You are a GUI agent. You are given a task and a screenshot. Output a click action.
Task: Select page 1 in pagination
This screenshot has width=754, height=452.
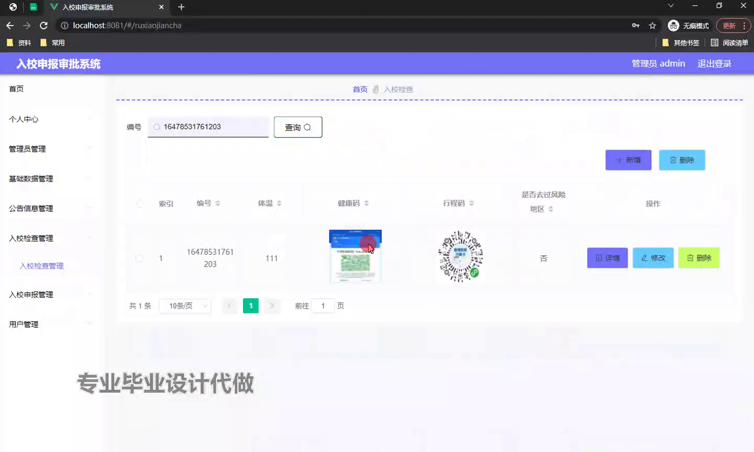point(251,306)
